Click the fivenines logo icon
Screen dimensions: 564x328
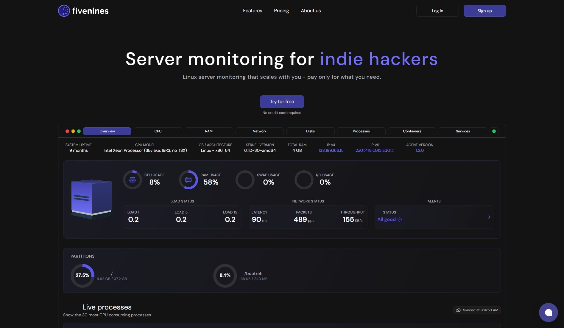coord(64,11)
